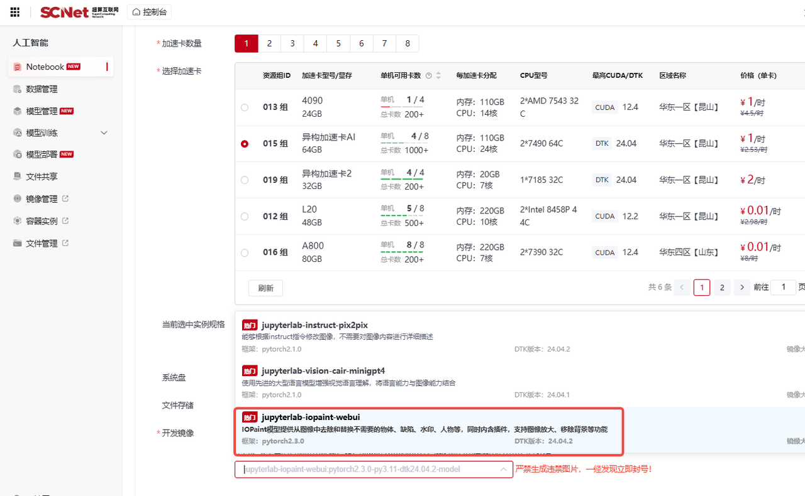Click the 前往 page number input field
The height and width of the screenshot is (496, 805).
click(x=783, y=288)
